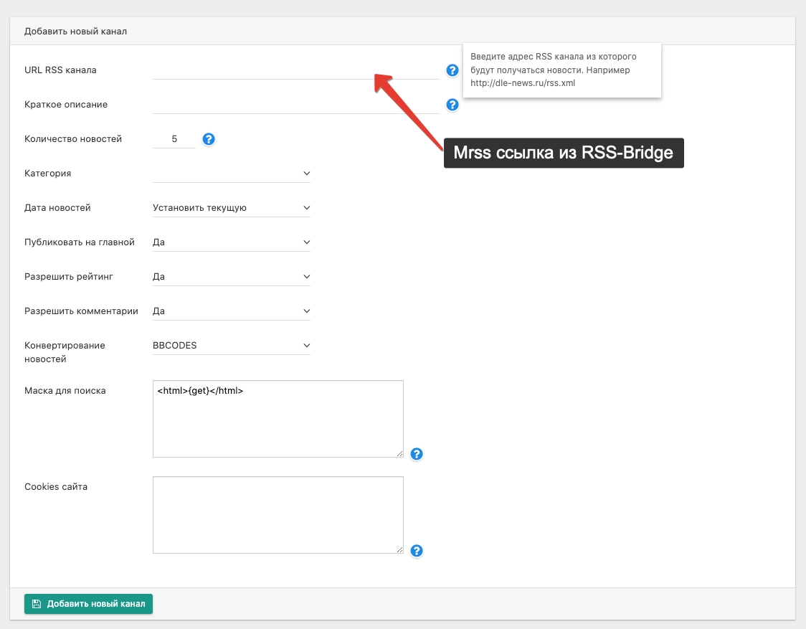Screen dimensions: 806x629
Task: Click resize corner of Cookies сайта textarea
Action: [399, 549]
